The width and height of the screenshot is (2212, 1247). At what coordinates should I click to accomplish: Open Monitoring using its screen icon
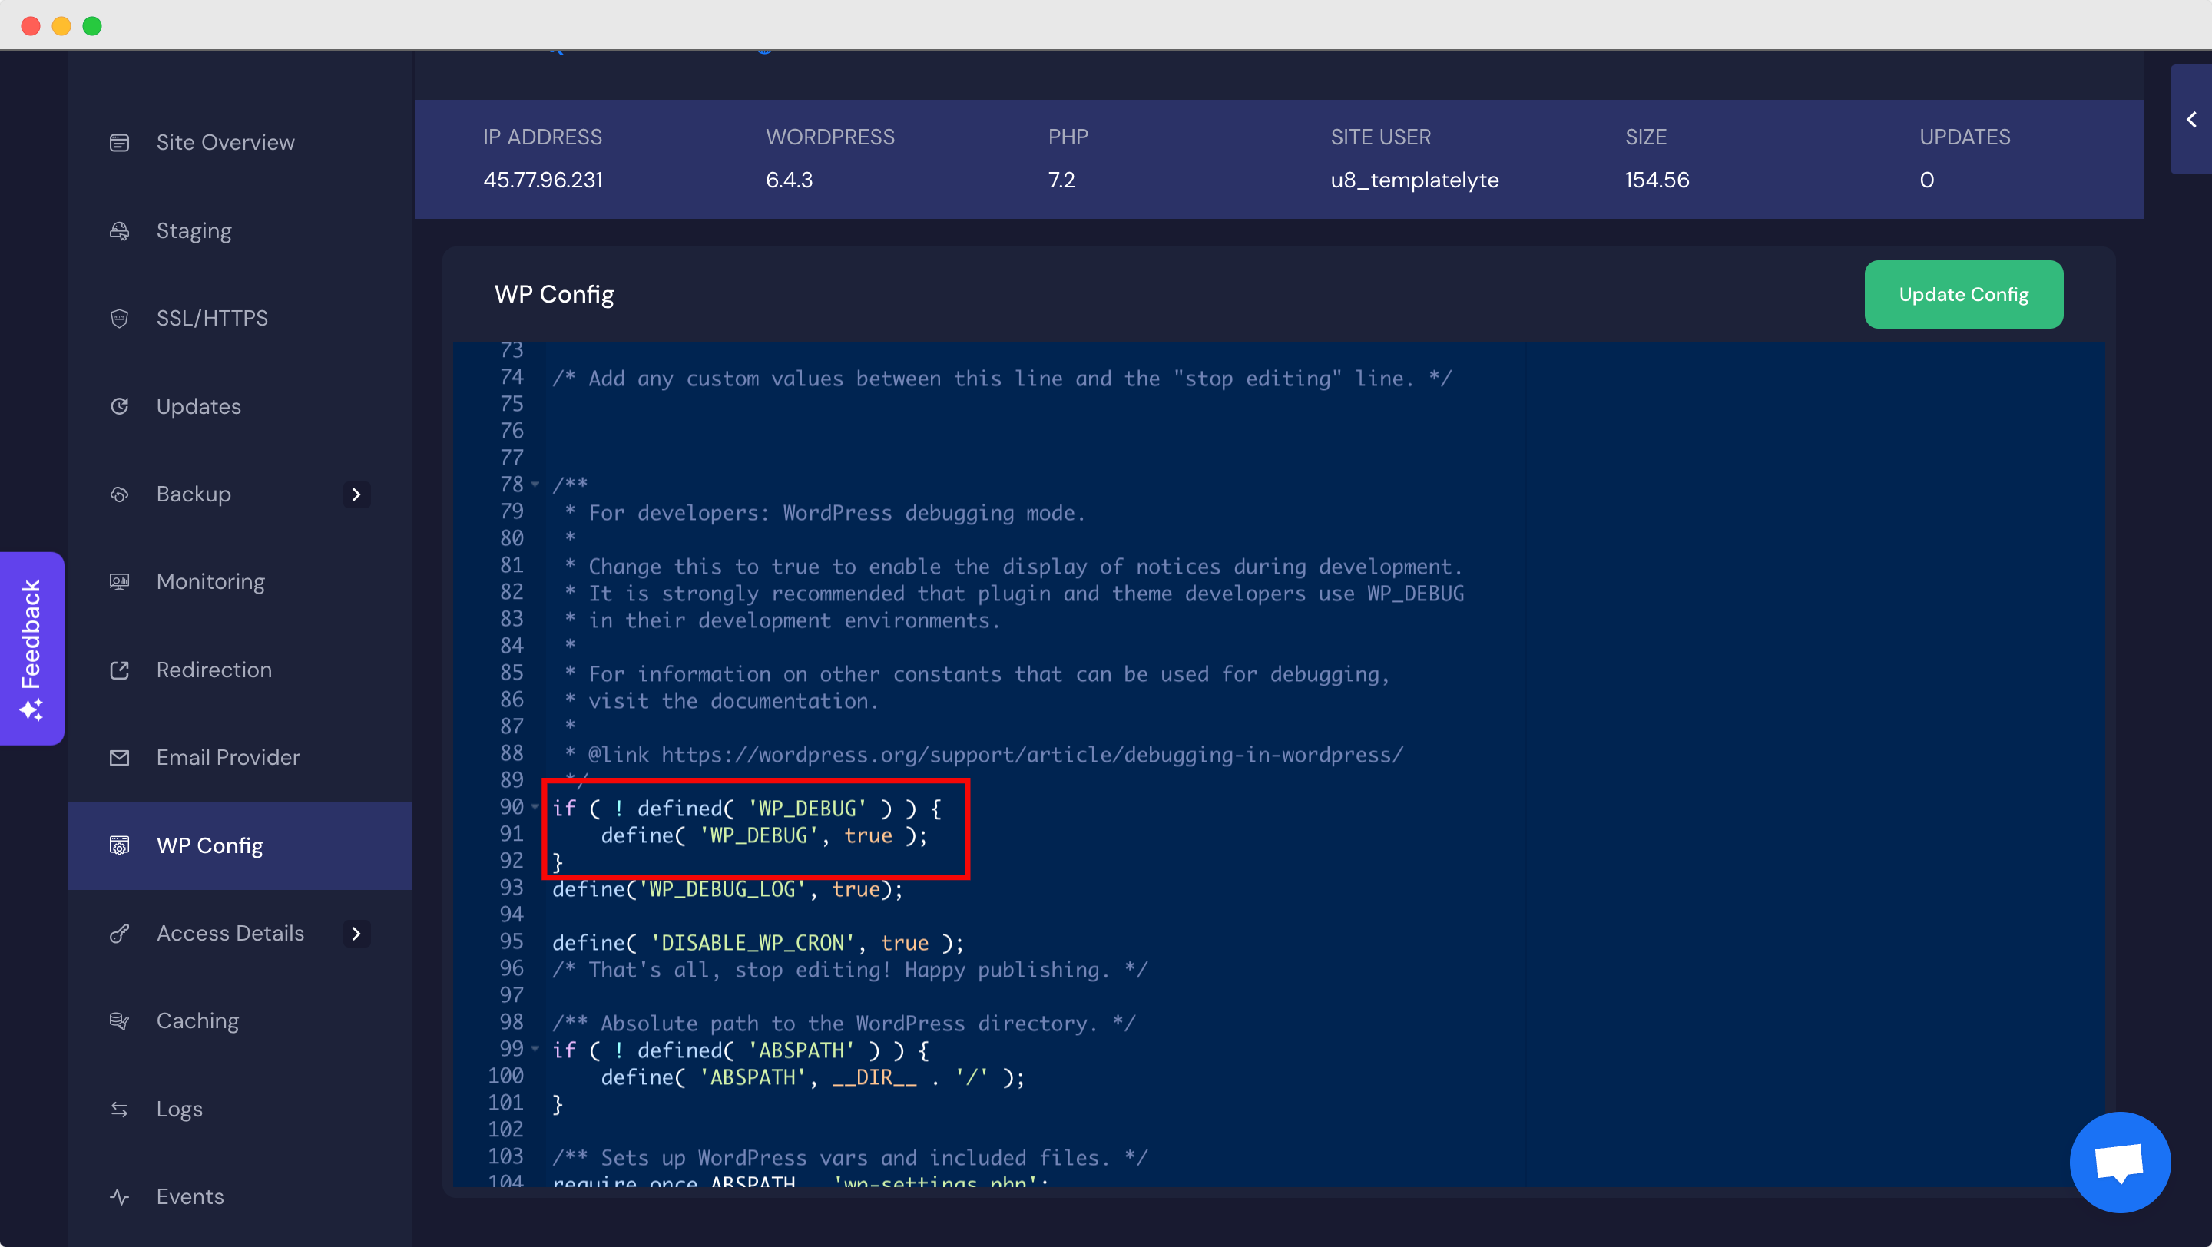click(x=119, y=581)
